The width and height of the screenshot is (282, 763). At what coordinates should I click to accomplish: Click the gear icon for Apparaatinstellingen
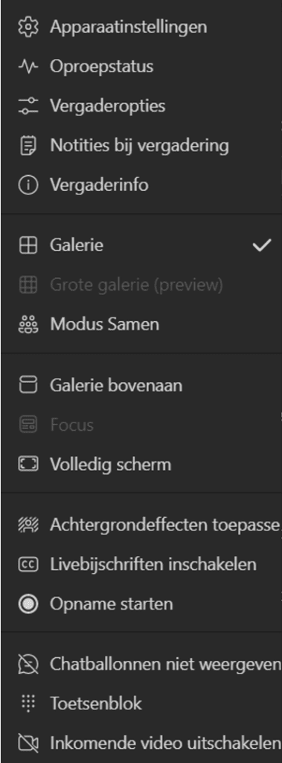pos(28,27)
